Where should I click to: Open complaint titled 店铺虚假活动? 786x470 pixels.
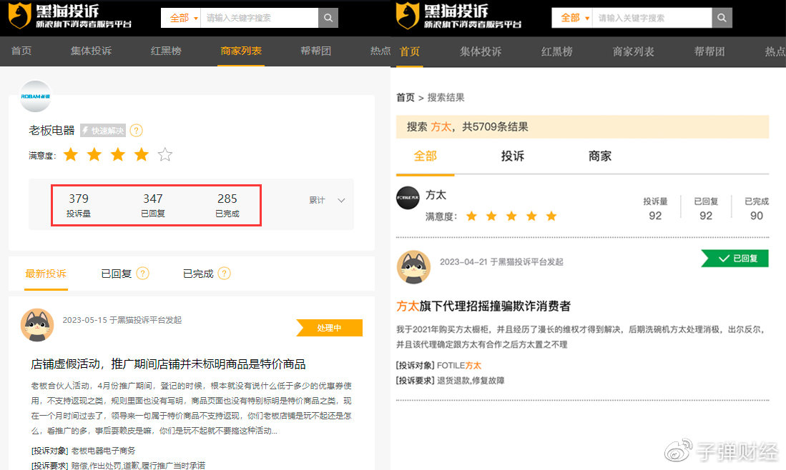(x=168, y=364)
